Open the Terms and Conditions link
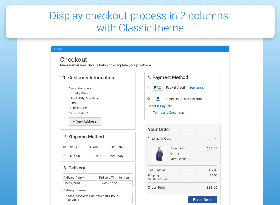Image resolution: width=280 pixels, height=205 pixels. tap(169, 112)
